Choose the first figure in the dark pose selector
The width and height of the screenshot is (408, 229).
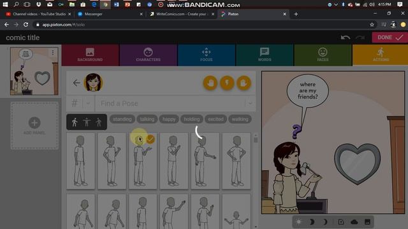click(75, 122)
